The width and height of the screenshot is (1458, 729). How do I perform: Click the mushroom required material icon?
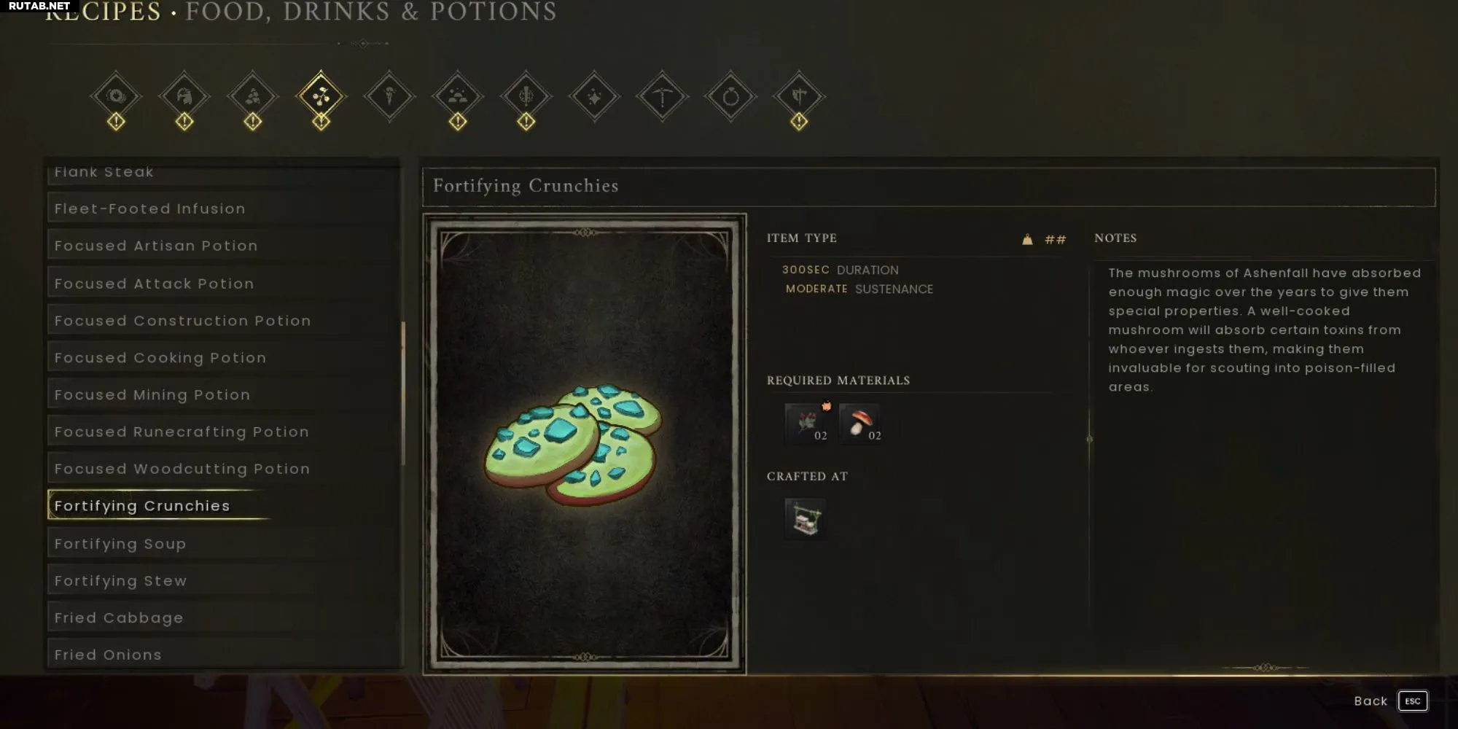860,424
